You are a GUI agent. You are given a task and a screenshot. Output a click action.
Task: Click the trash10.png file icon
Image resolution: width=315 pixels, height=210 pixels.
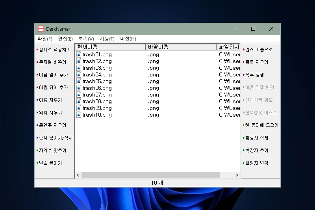click(79, 115)
